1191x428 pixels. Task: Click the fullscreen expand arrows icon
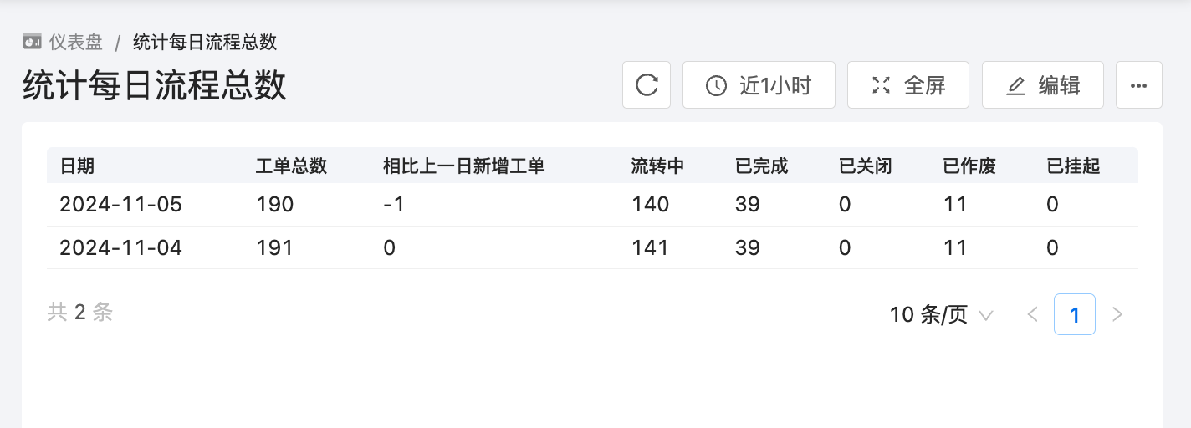pyautogui.click(x=881, y=85)
